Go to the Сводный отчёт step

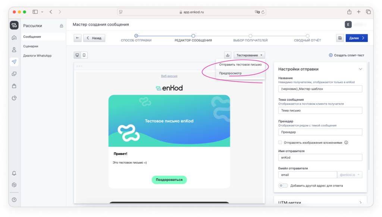point(307,38)
